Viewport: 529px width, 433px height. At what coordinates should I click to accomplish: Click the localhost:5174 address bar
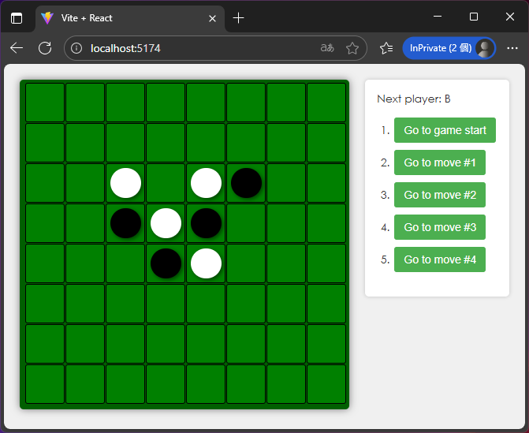click(197, 48)
